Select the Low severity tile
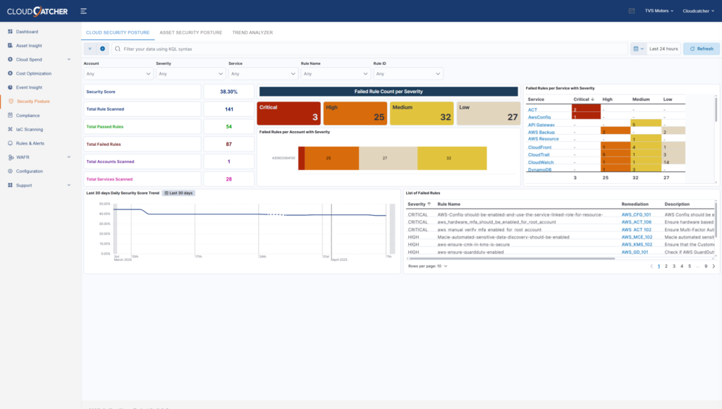The height and width of the screenshot is (409, 722). [x=489, y=114]
